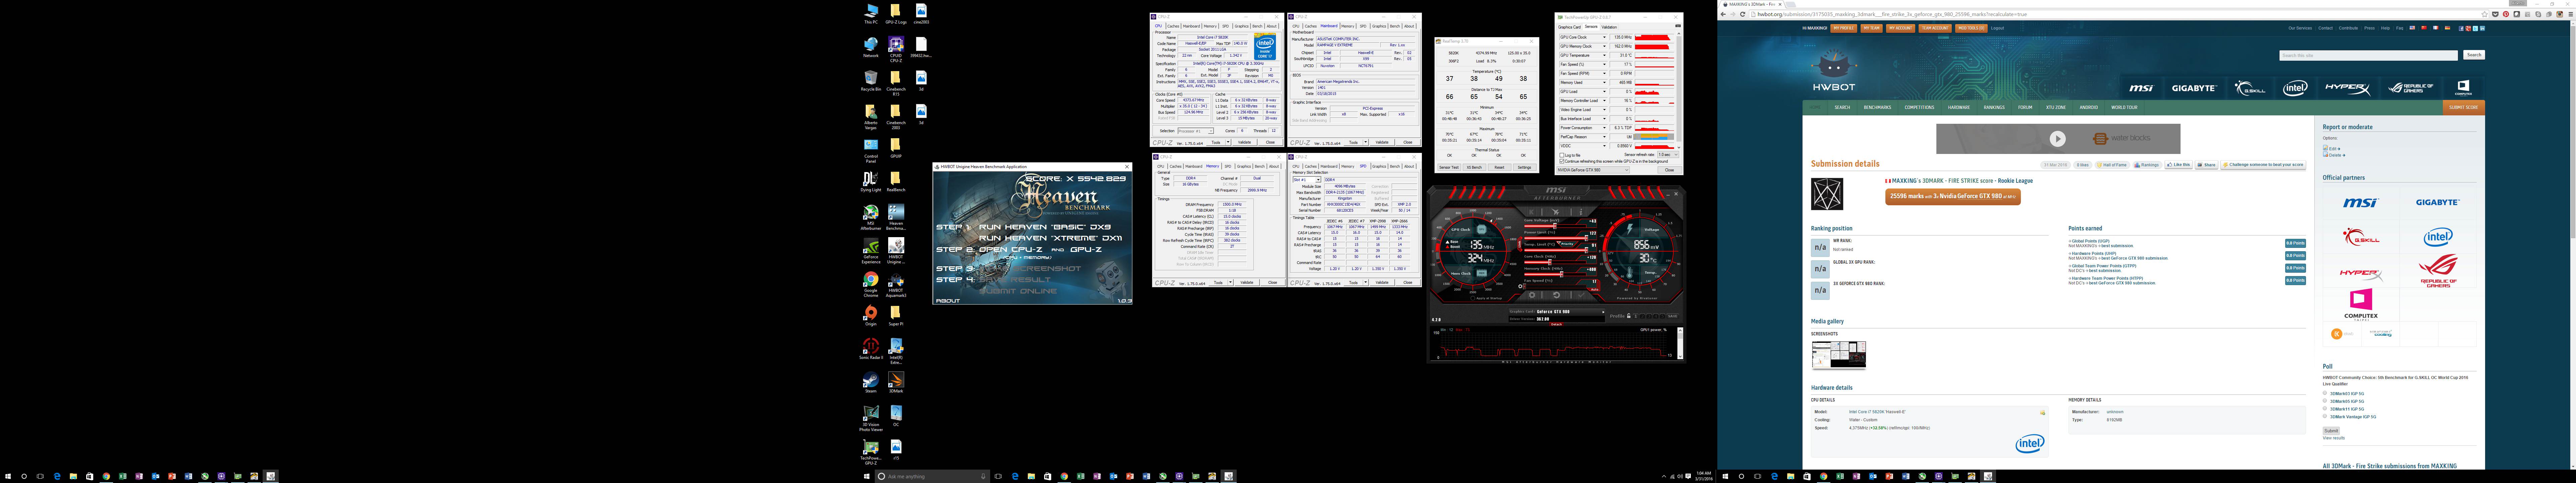This screenshot has height=483, width=2576.
Task: Select 3DMark03 XGP SG poll option
Action: pyautogui.click(x=2325, y=393)
